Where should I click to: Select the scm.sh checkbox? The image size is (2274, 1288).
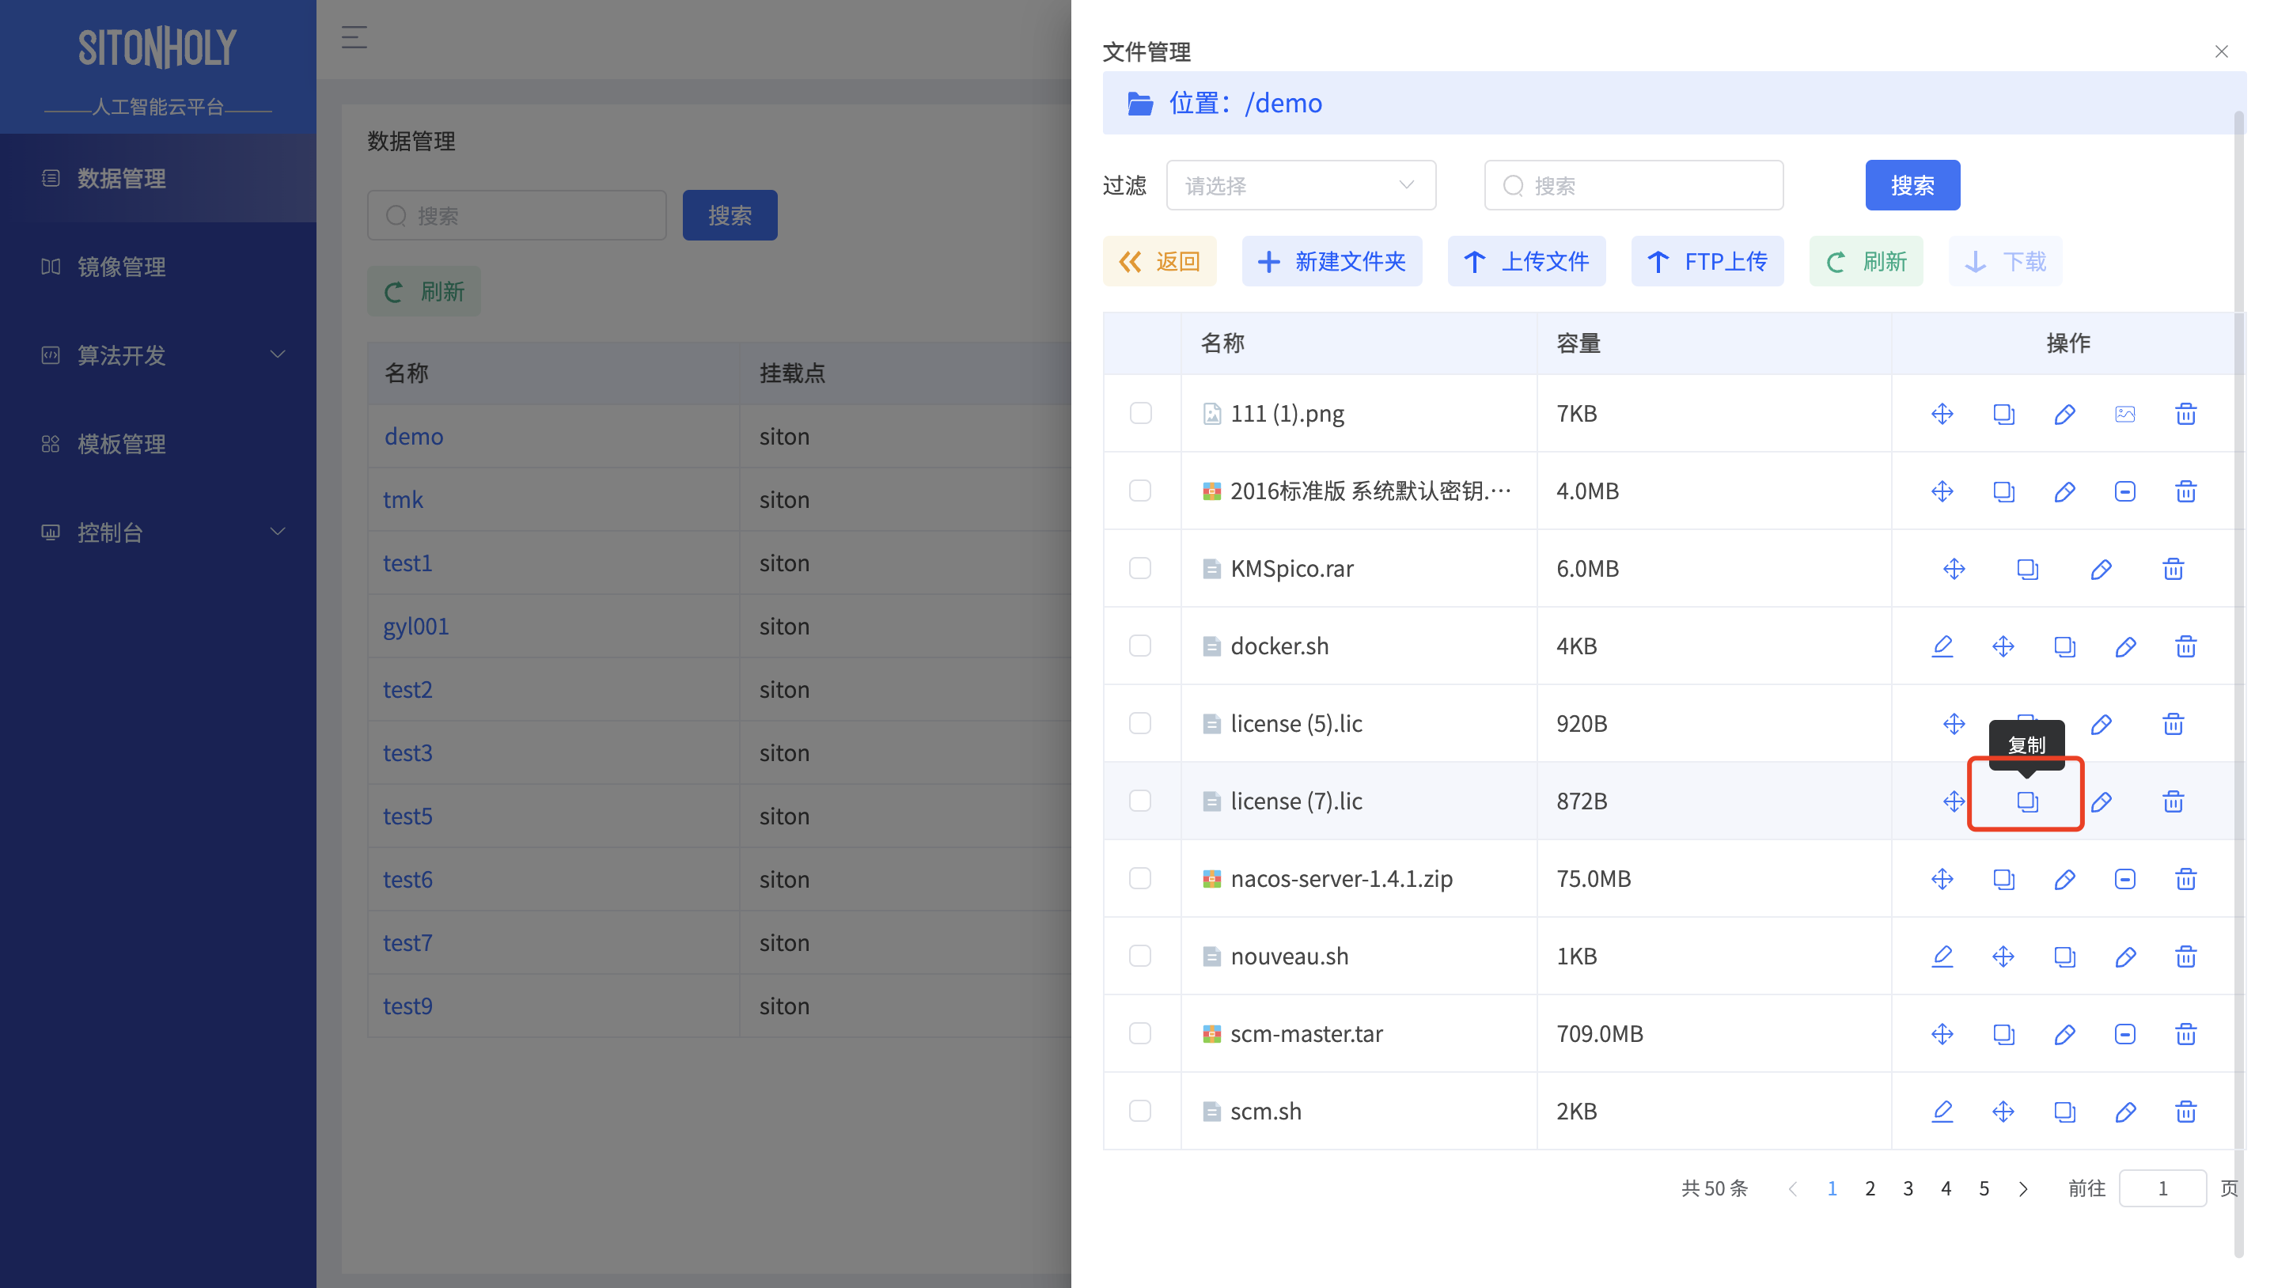pyautogui.click(x=1140, y=1111)
